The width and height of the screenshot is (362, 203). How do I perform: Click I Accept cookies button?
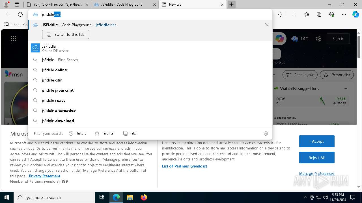tap(317, 141)
